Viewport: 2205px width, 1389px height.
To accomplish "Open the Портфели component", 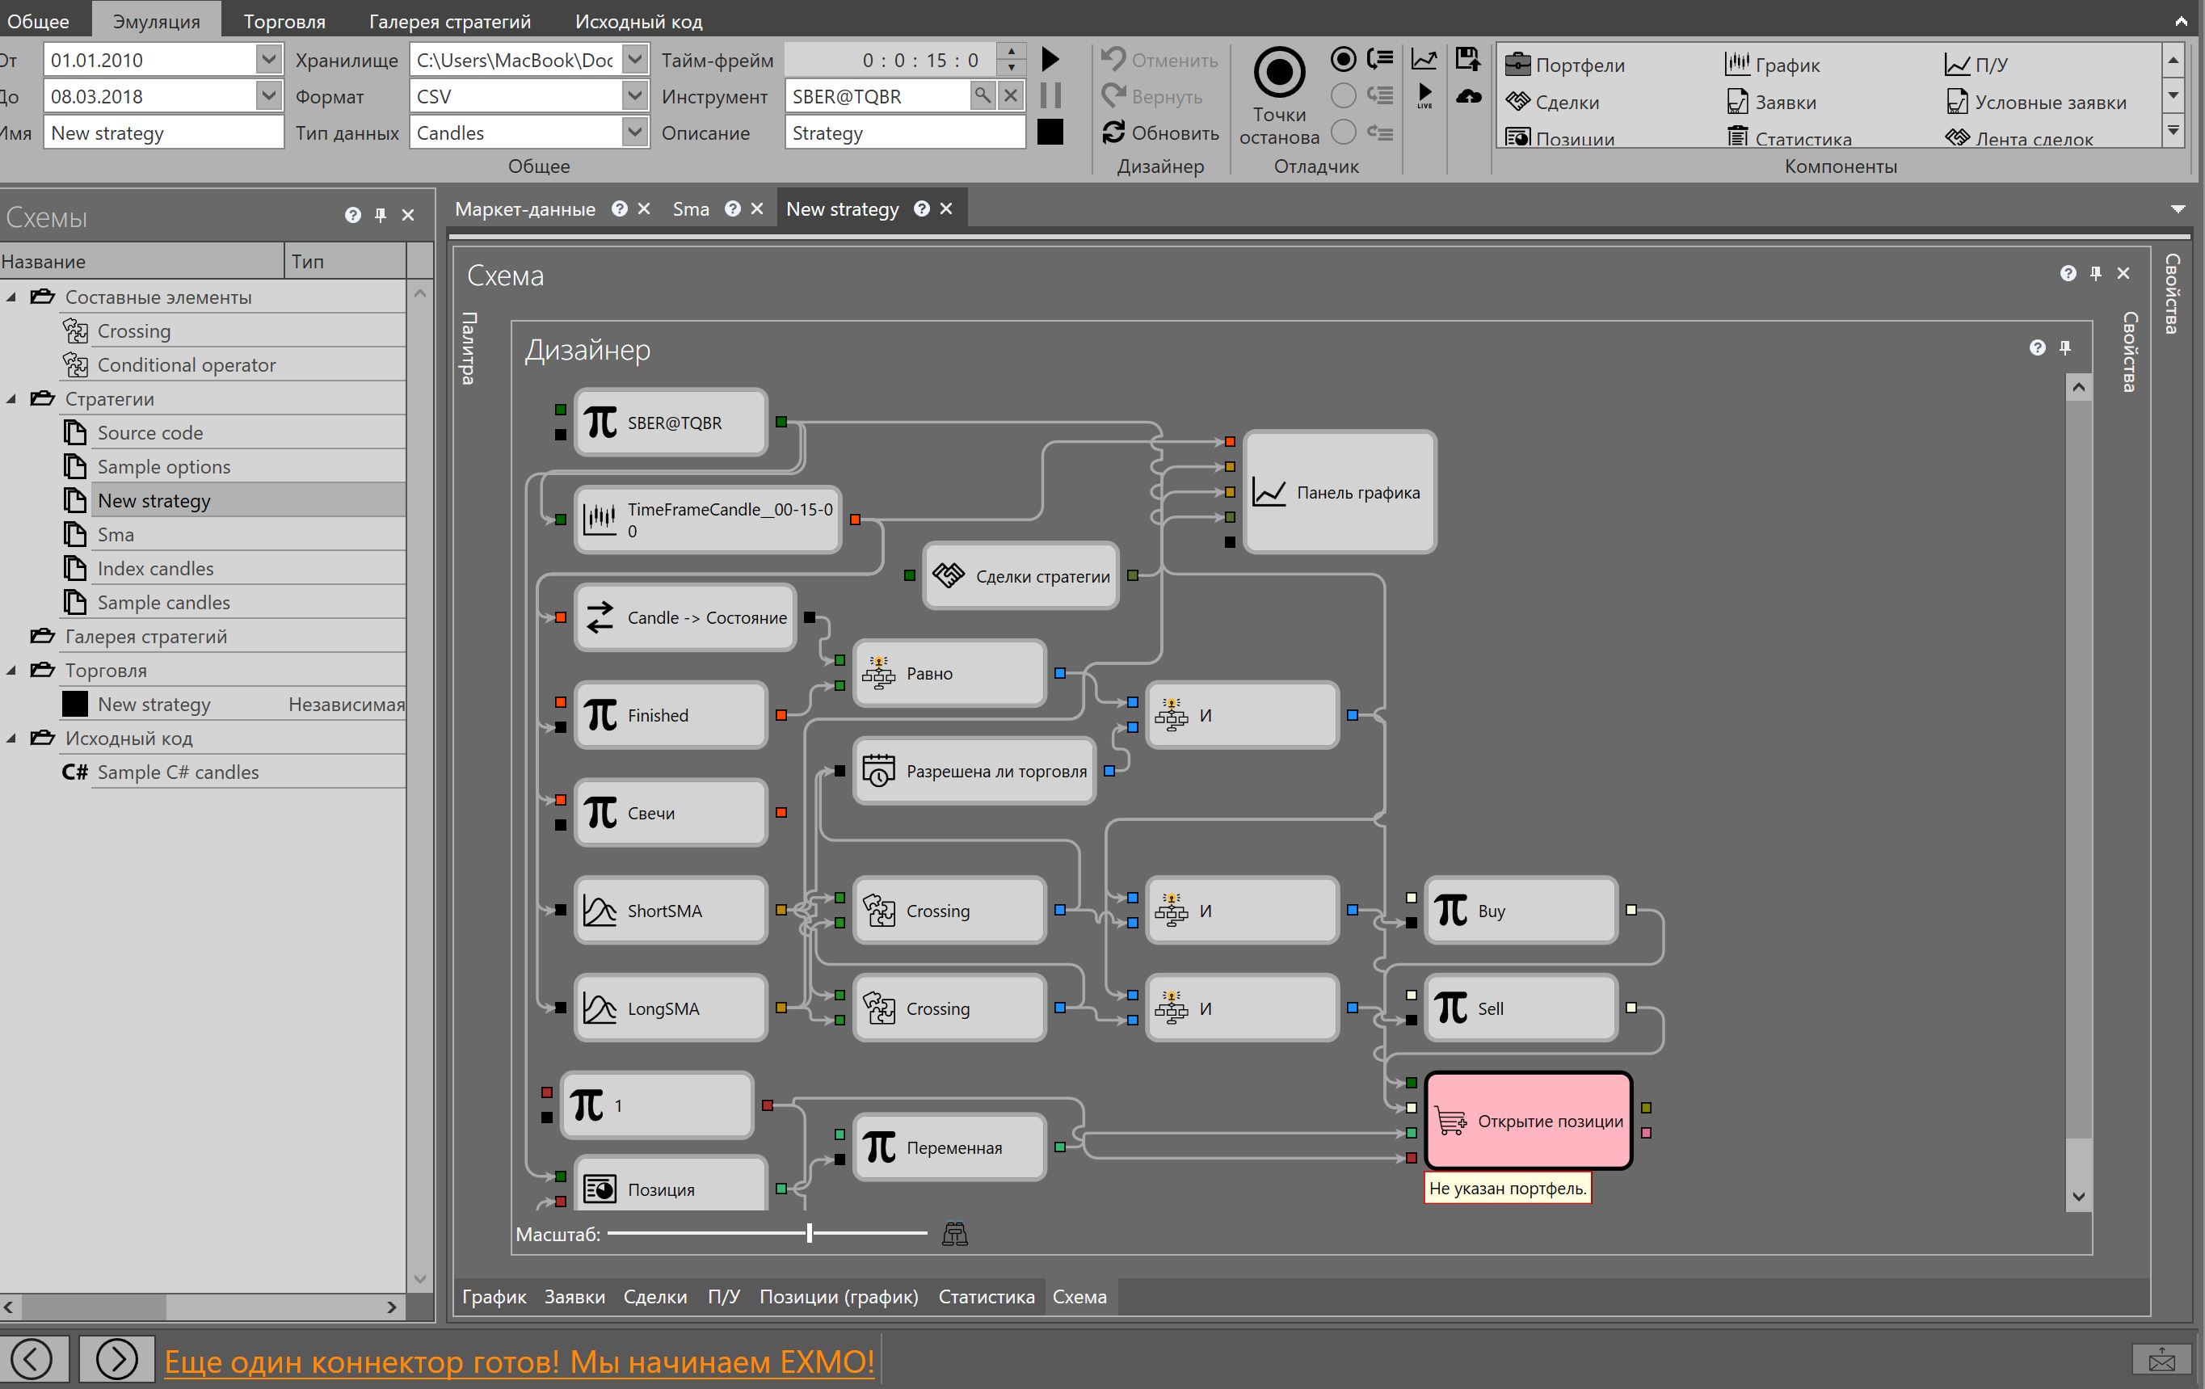I will [x=1566, y=65].
